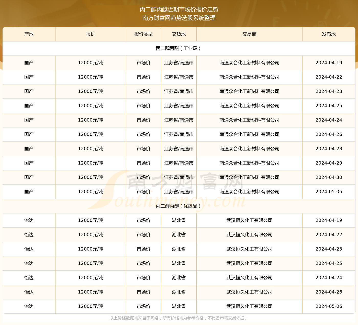Screen dimensions: 358x325
Task: Click the subtitle 南方财富网趋势选股系统整理
Action: 179,18
